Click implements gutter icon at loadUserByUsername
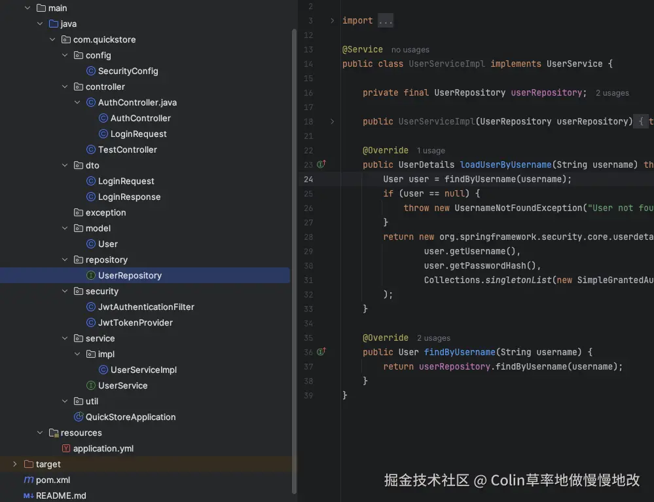Screen dimensions: 654x502 tap(321, 164)
